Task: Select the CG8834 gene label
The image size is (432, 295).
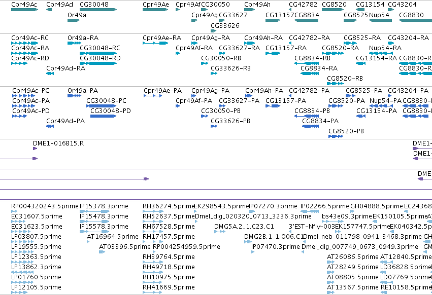Action: coord(307,15)
